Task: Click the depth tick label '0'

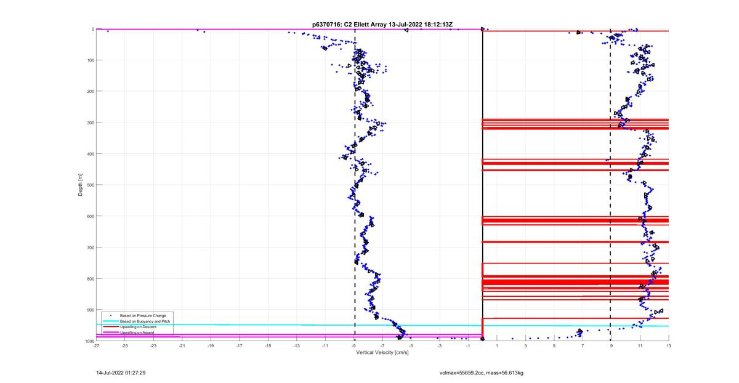Action: (92, 29)
